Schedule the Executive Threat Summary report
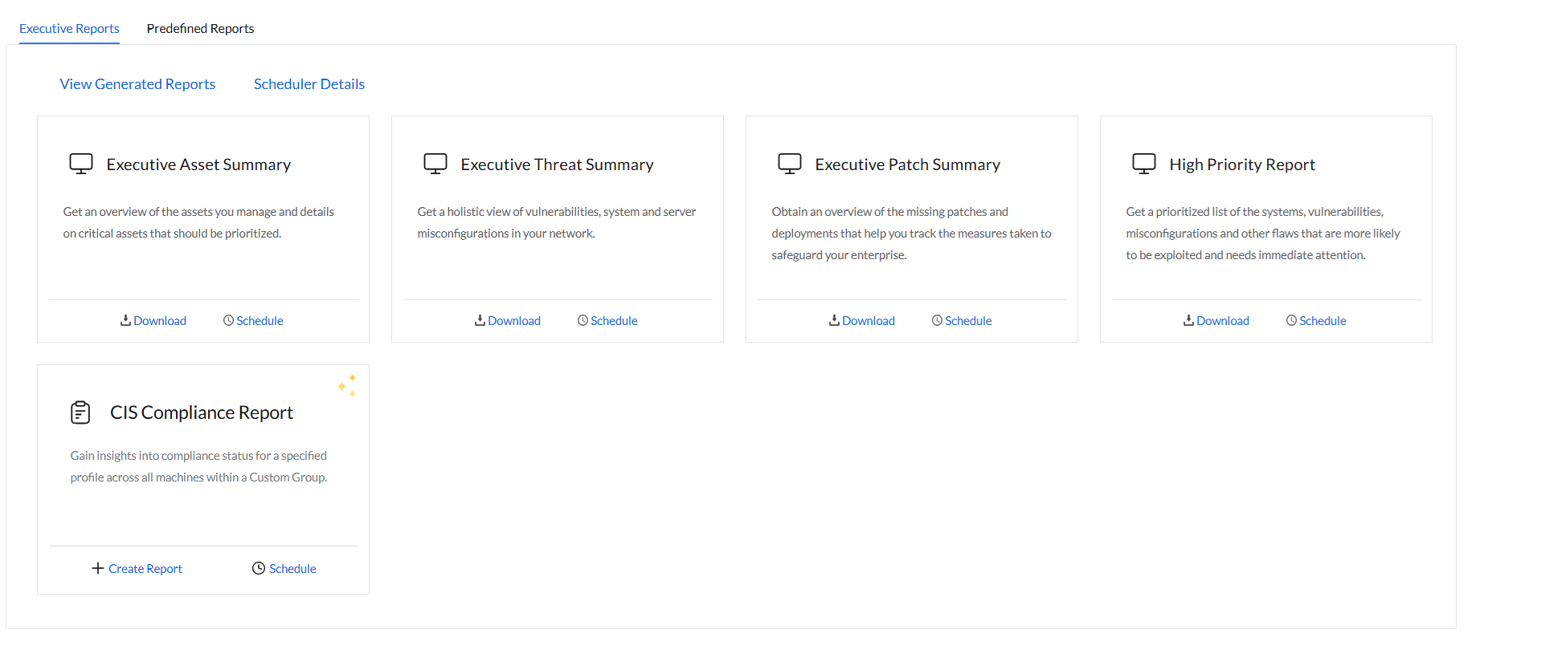This screenshot has height=658, width=1541. [x=607, y=321]
